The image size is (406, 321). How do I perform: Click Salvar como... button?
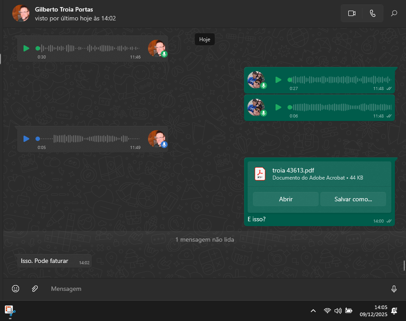(353, 199)
